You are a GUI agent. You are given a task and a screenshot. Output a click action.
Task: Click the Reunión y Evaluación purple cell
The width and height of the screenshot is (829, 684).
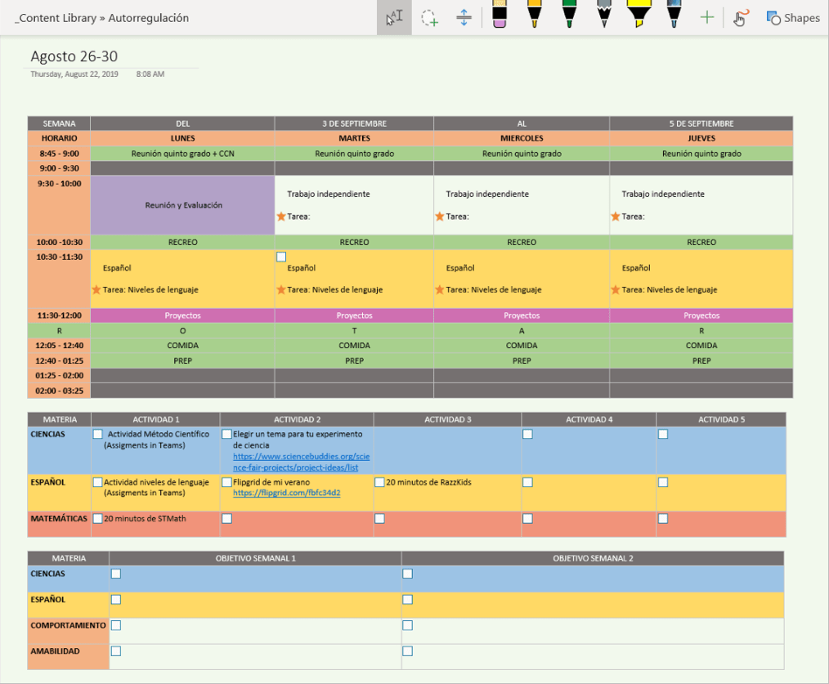tap(182, 205)
